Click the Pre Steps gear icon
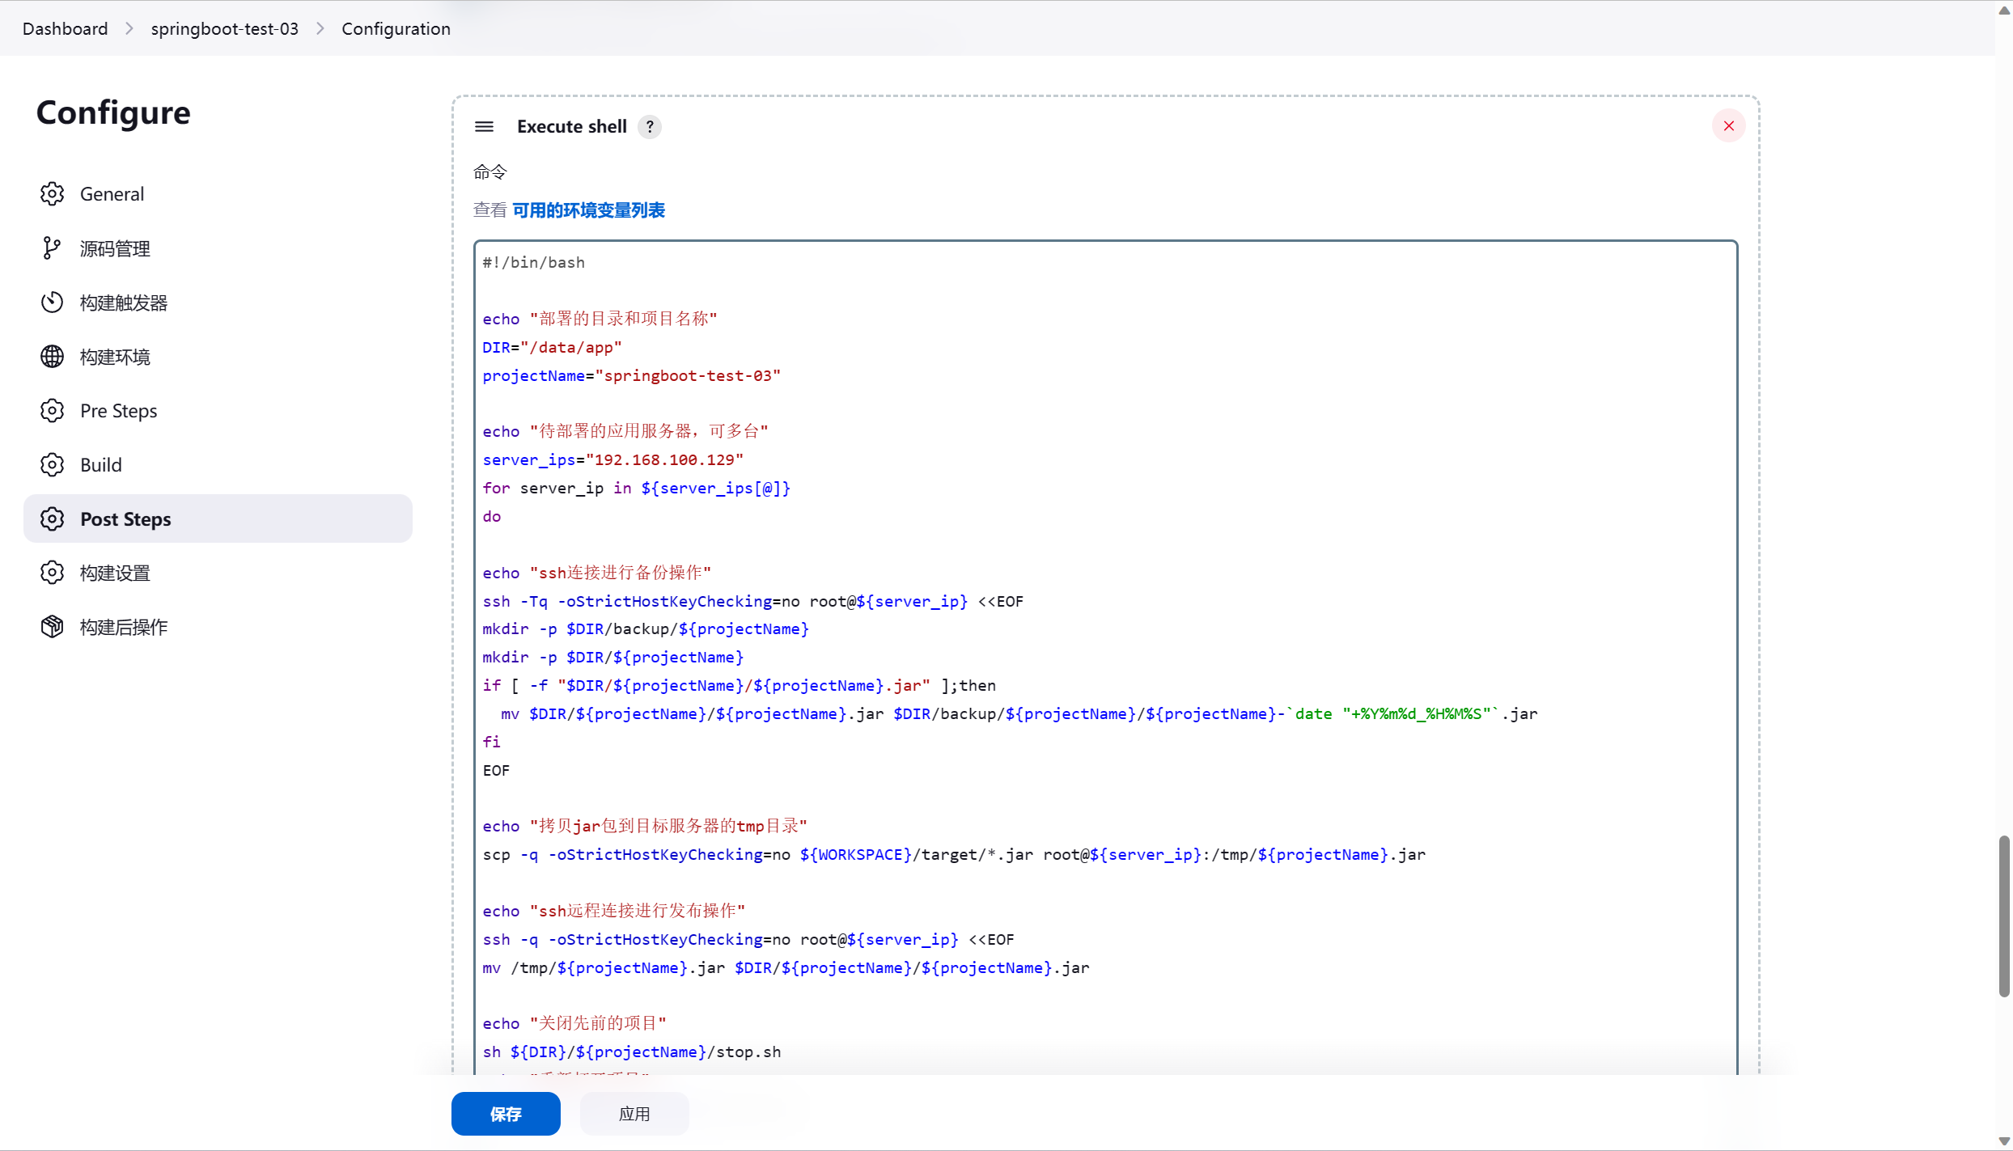The width and height of the screenshot is (2013, 1151). tap(52, 411)
